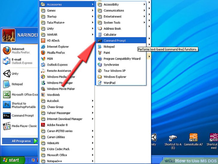Open the Chaos Group menu entry
The height and width of the screenshot is (164, 218).
67,107
